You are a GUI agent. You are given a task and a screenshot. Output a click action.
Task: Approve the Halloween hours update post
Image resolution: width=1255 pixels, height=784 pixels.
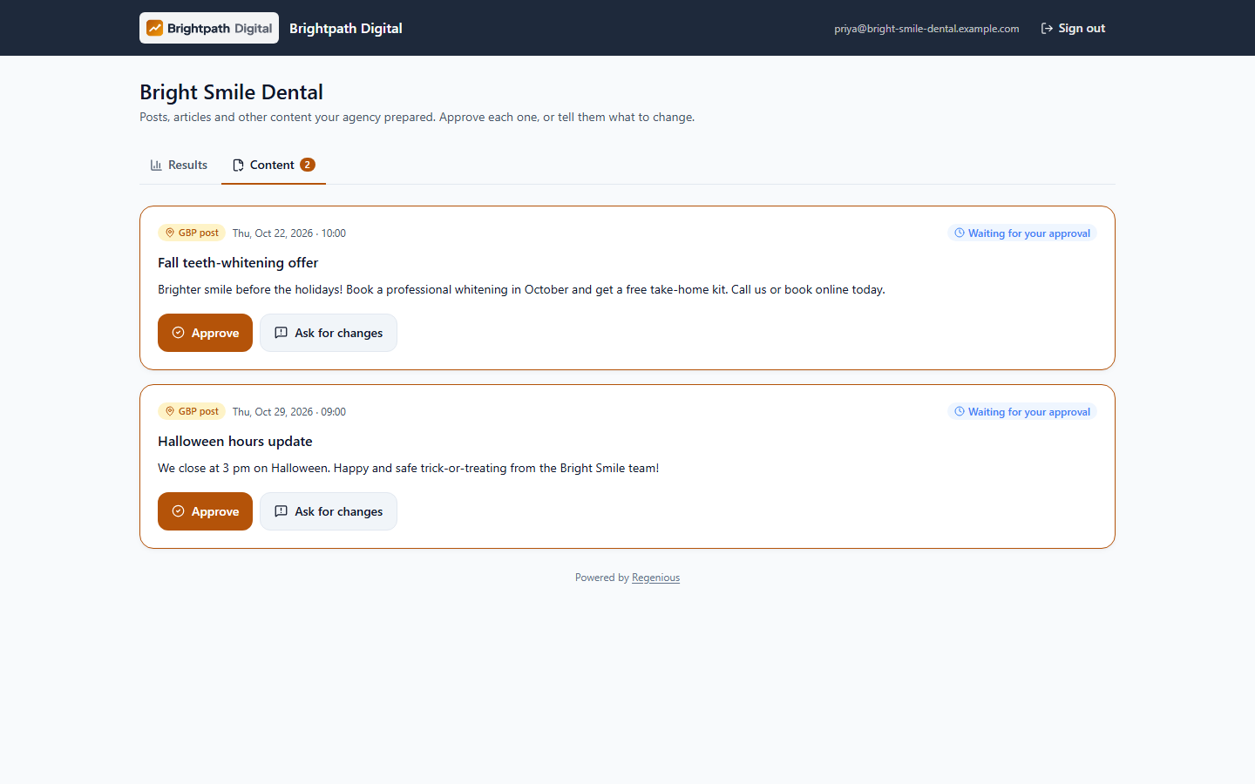pos(205,511)
